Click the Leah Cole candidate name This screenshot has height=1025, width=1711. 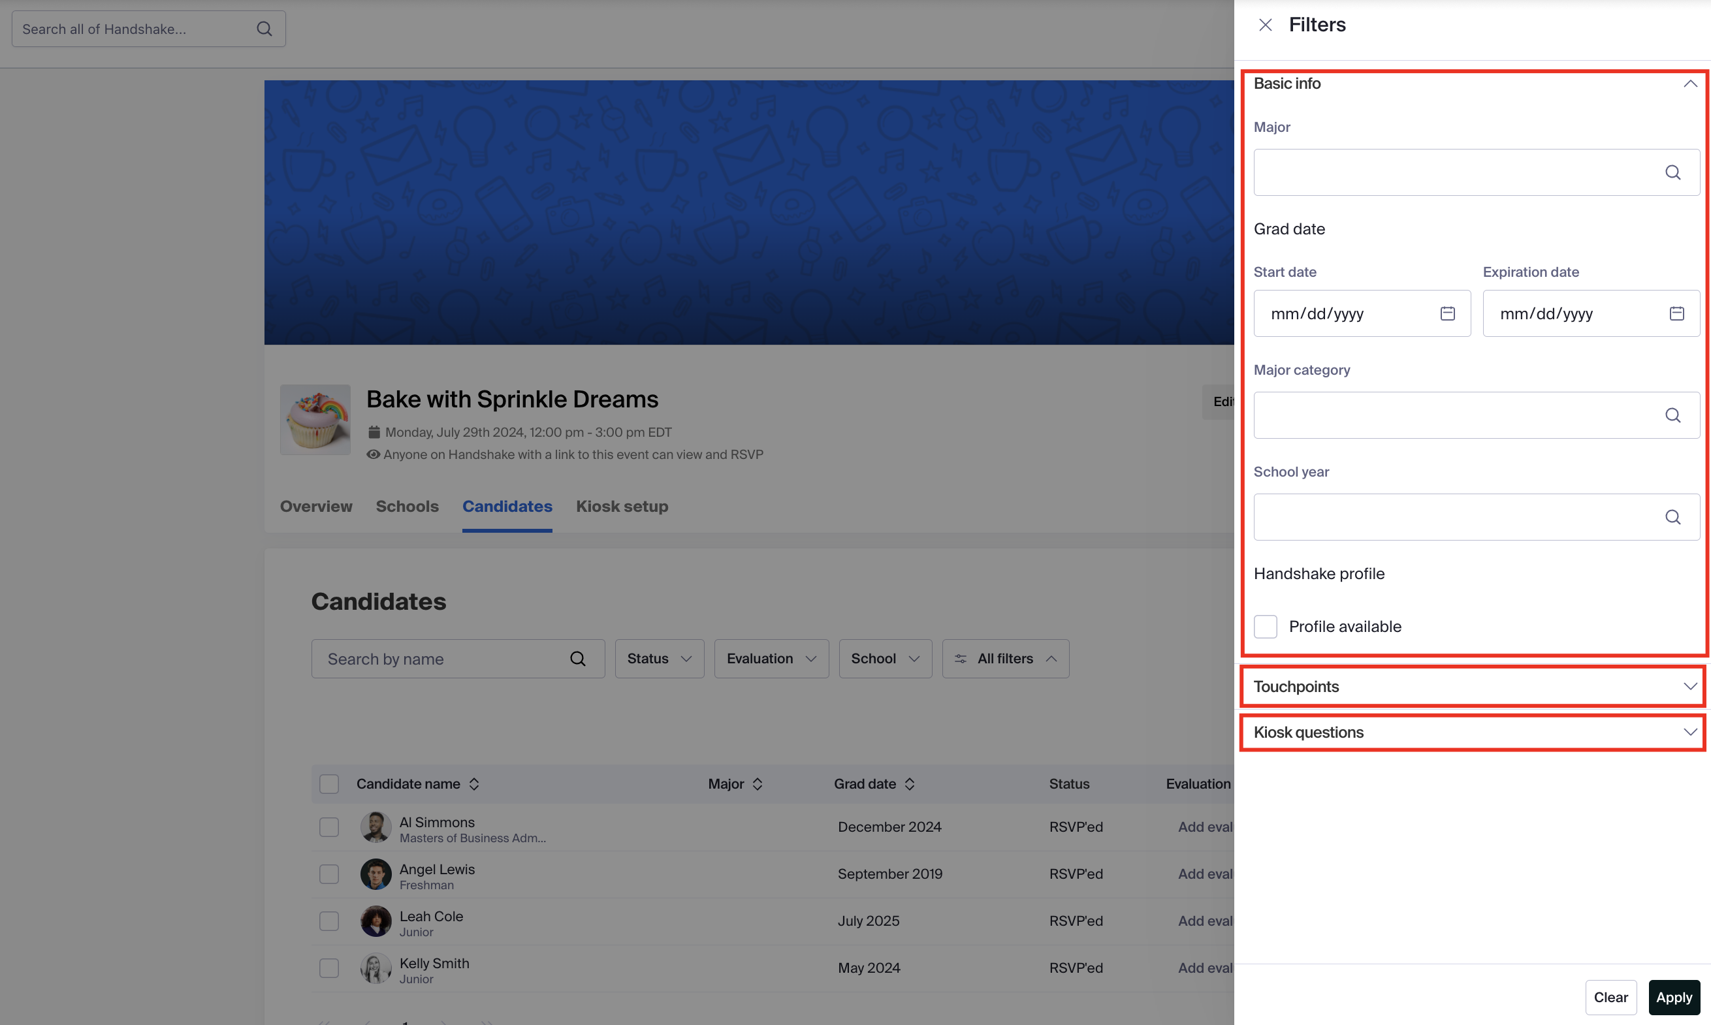(431, 916)
